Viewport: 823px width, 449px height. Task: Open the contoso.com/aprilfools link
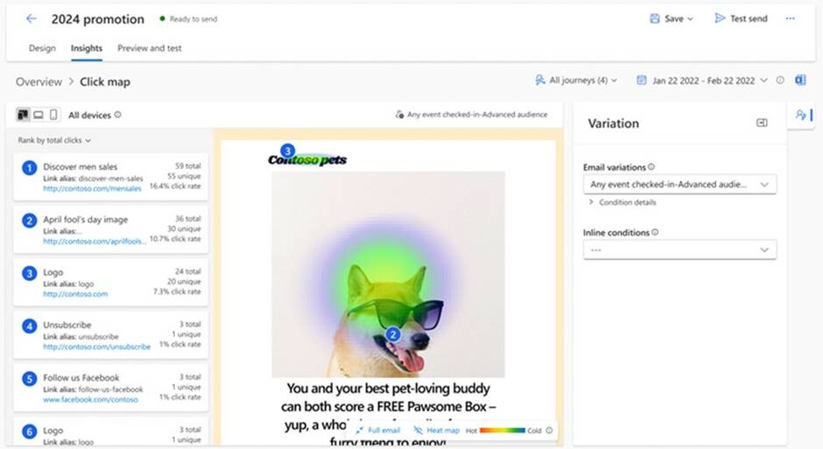[95, 242]
